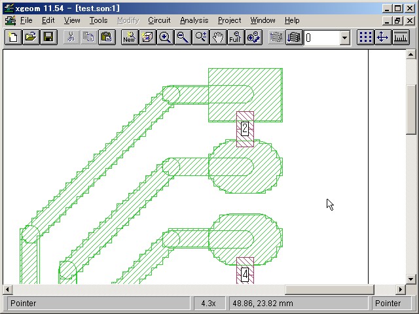419x314 pixels.
Task: Click the vertical scrollbar thumb
Action: click(x=410, y=109)
